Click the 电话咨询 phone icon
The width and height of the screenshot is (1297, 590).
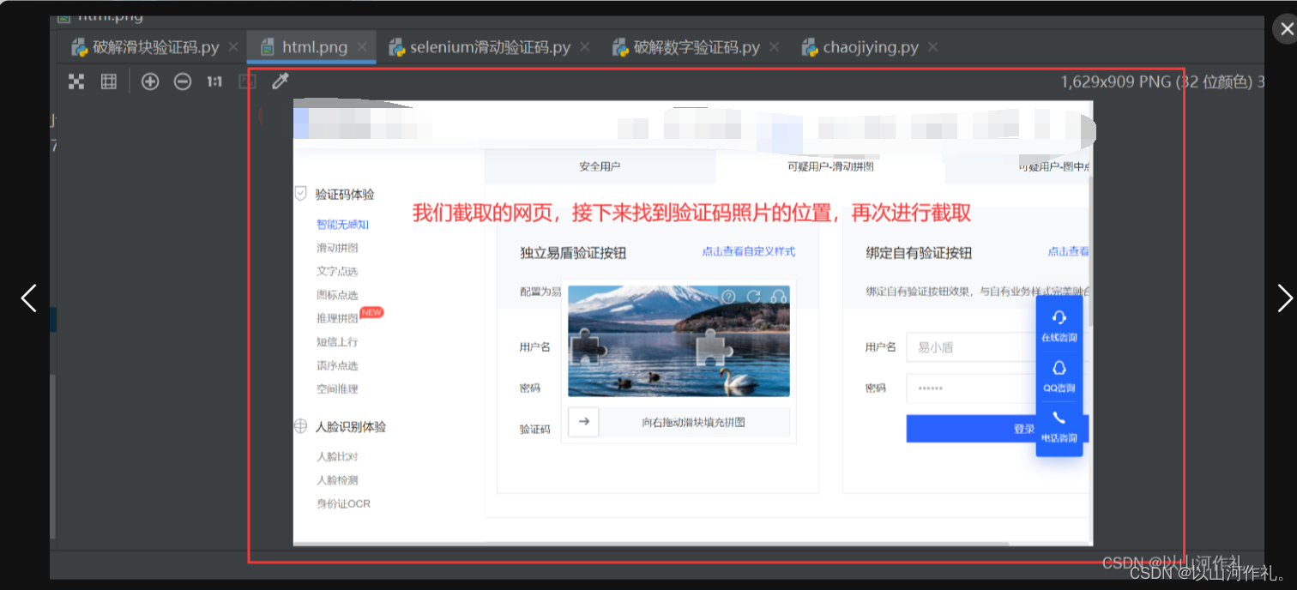(x=1059, y=418)
